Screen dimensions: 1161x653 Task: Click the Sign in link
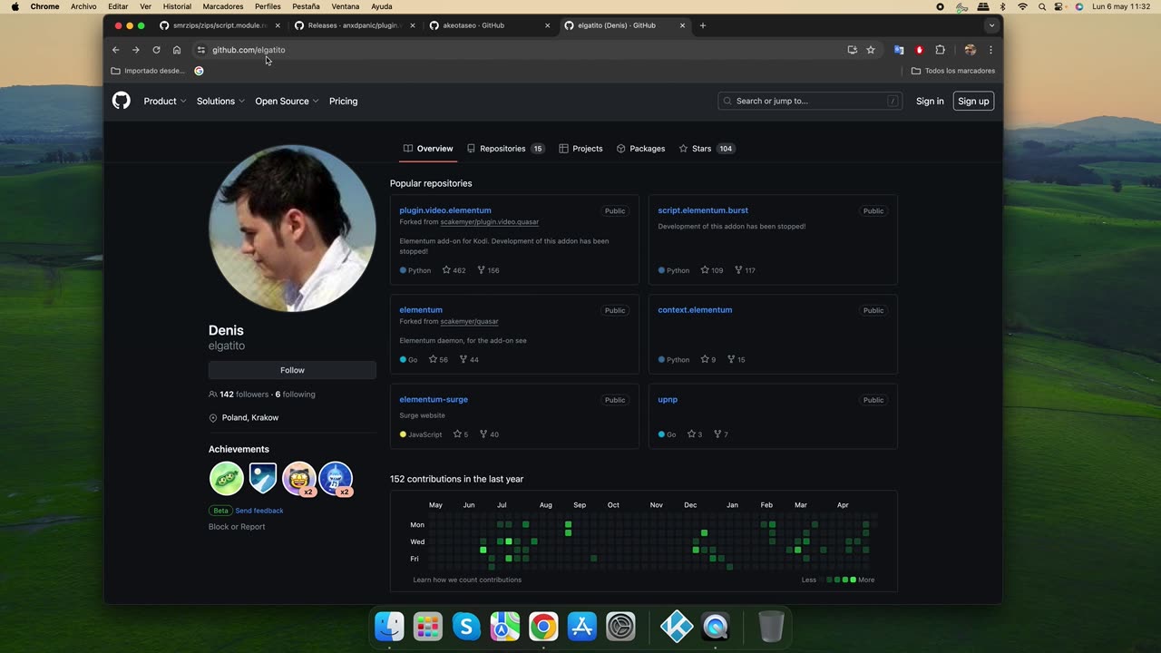click(x=930, y=101)
